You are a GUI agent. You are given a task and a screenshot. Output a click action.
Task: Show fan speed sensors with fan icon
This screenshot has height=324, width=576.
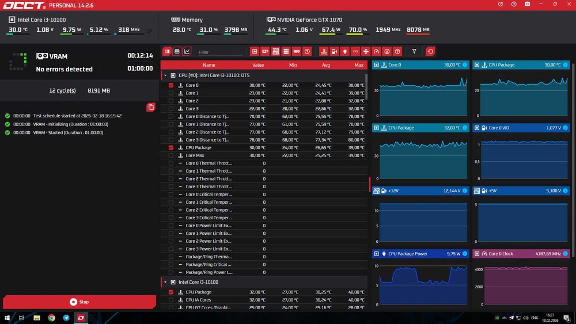366,51
